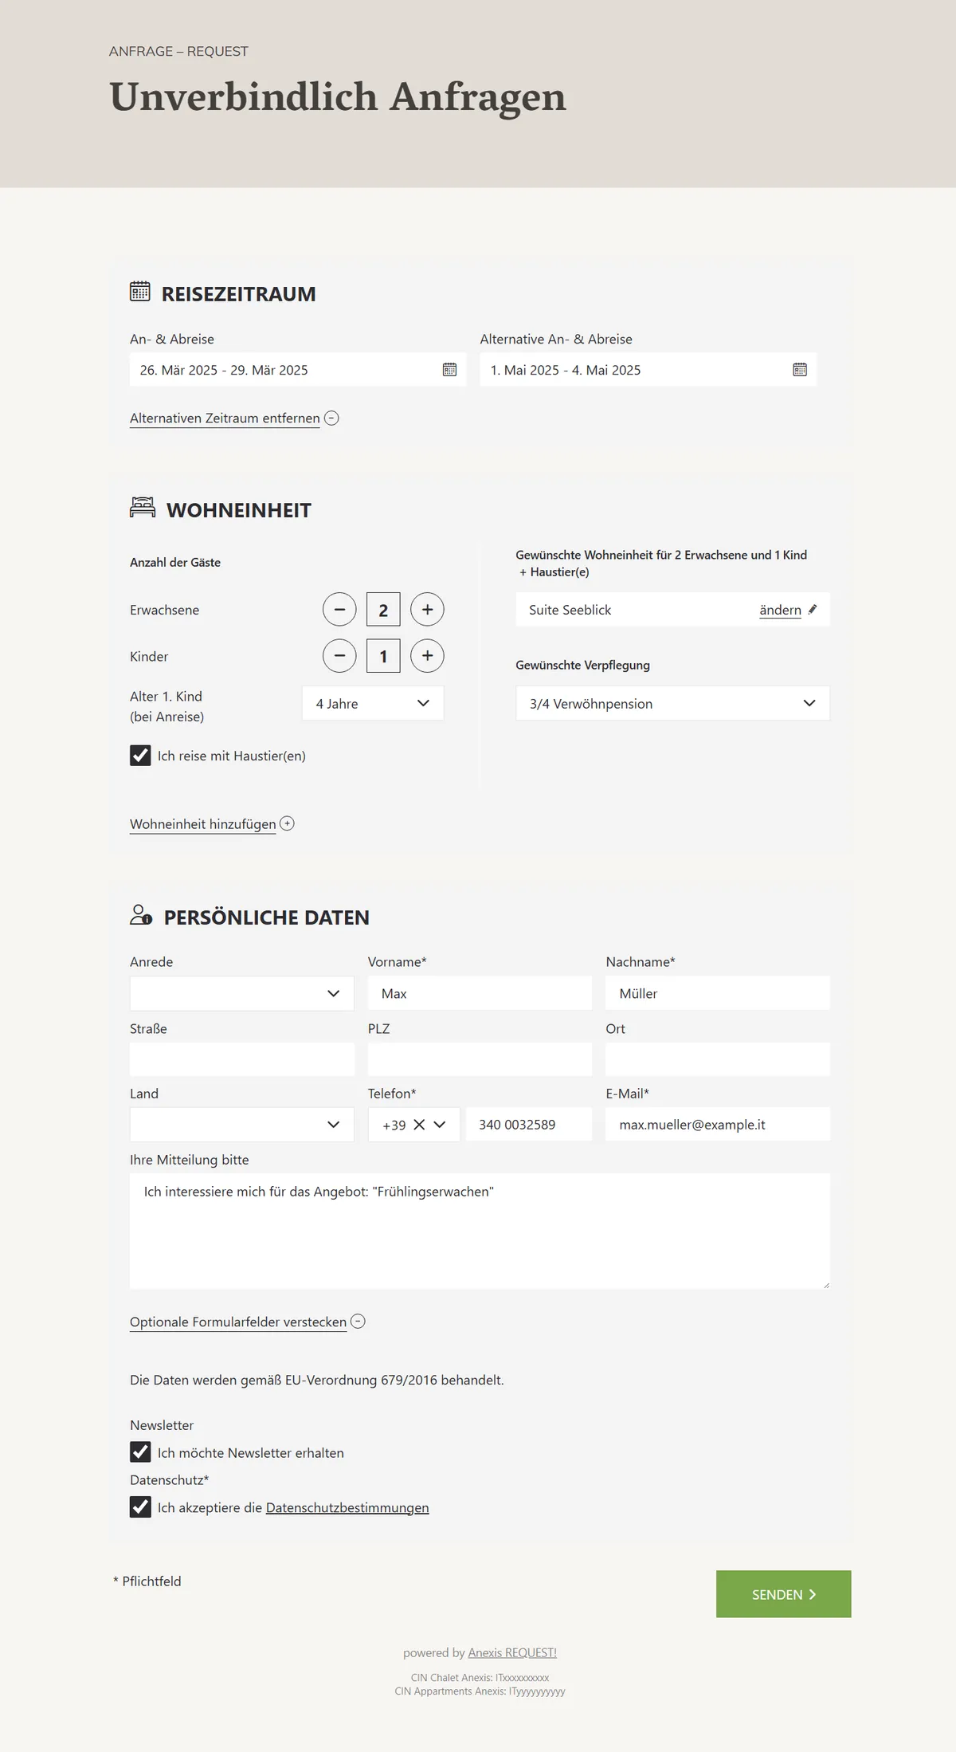Click the minus icon beside Alternativen Zeitraum entfernen
This screenshot has height=1752, width=956.
coord(331,418)
